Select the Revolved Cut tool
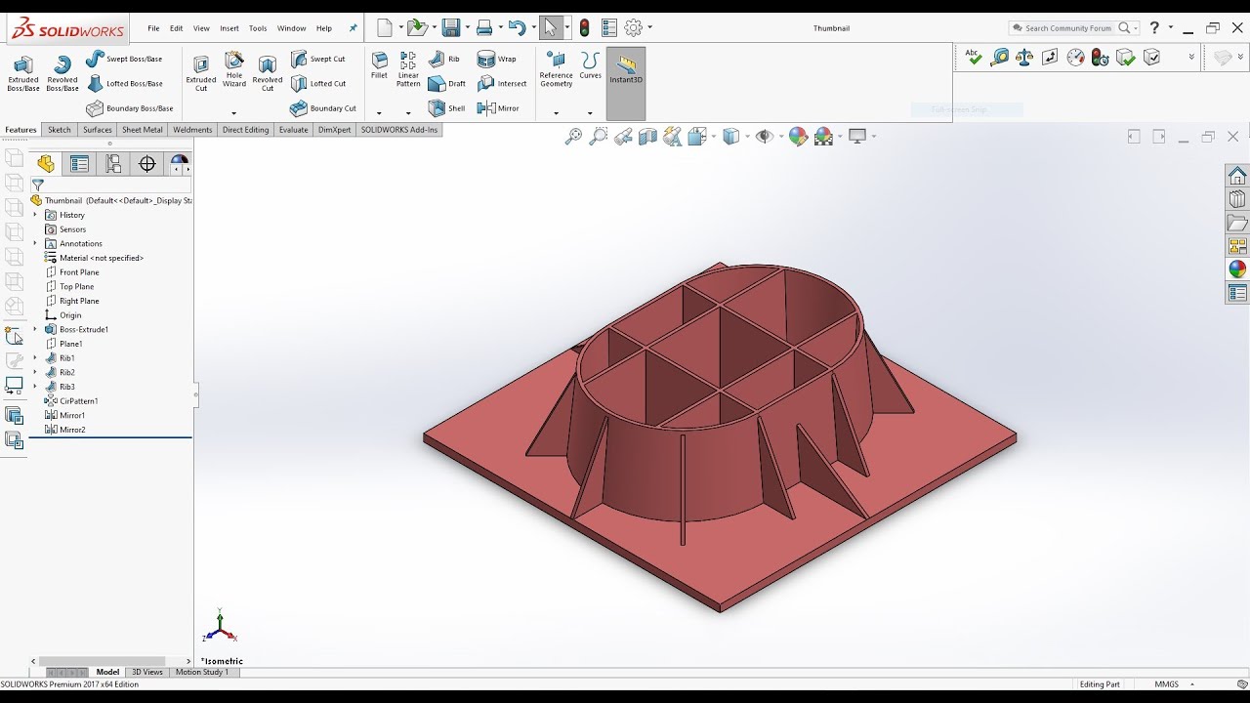The image size is (1250, 703). coord(268,73)
